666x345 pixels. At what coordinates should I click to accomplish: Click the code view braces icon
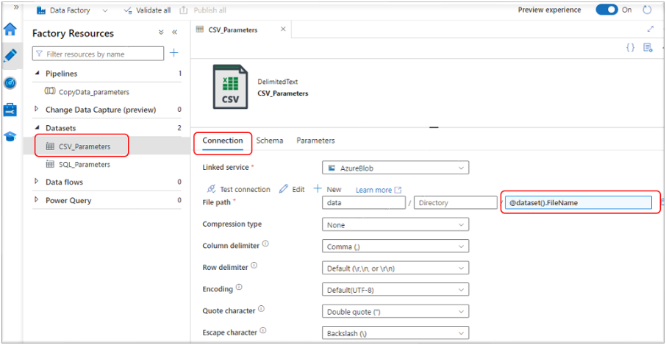[630, 47]
